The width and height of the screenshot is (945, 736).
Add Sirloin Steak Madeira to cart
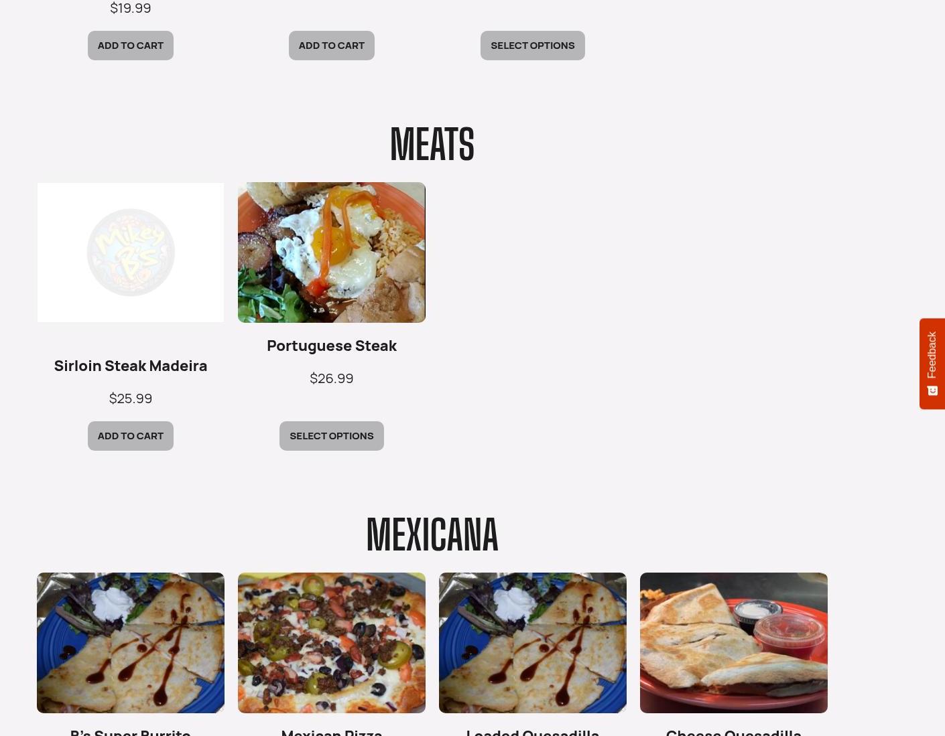click(131, 436)
